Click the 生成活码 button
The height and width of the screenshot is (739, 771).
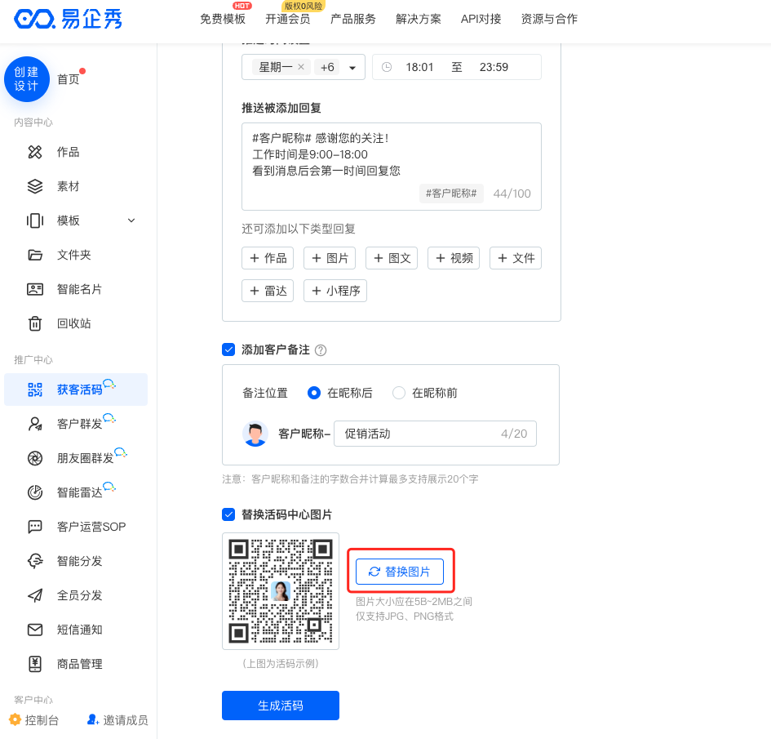[281, 706]
